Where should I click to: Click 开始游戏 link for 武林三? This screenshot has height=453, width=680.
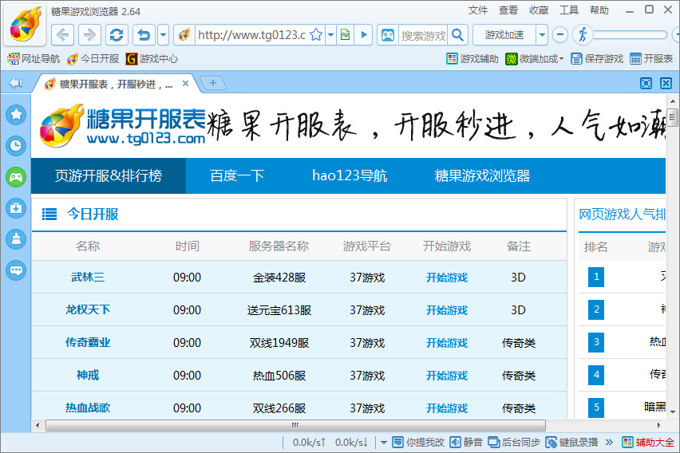click(x=446, y=278)
